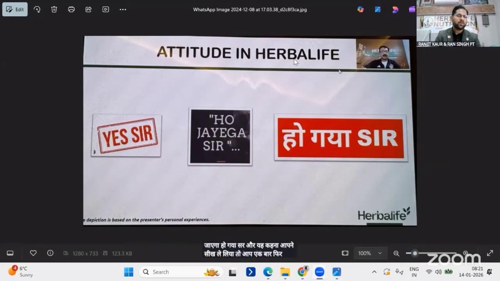Start slideshow with the play icon
Viewport: 500px width, 281px height.
[x=106, y=9]
